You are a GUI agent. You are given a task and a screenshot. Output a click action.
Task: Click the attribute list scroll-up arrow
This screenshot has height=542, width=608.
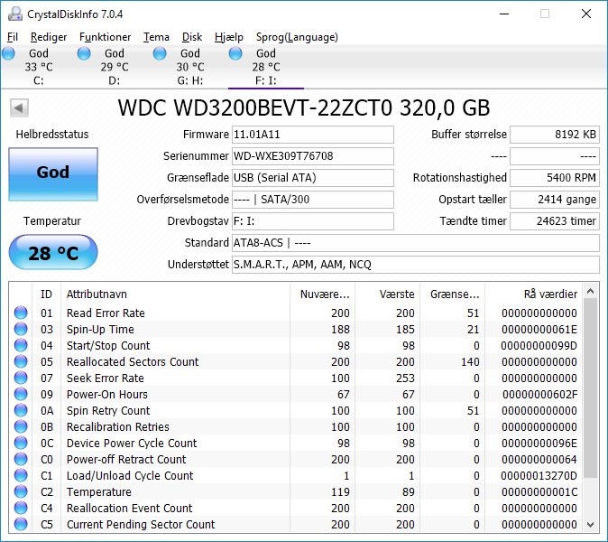pyautogui.click(x=591, y=291)
